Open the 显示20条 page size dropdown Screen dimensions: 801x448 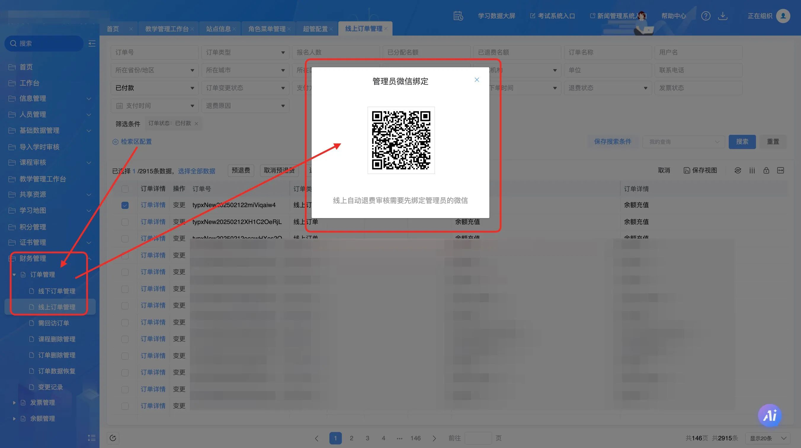[x=768, y=438]
